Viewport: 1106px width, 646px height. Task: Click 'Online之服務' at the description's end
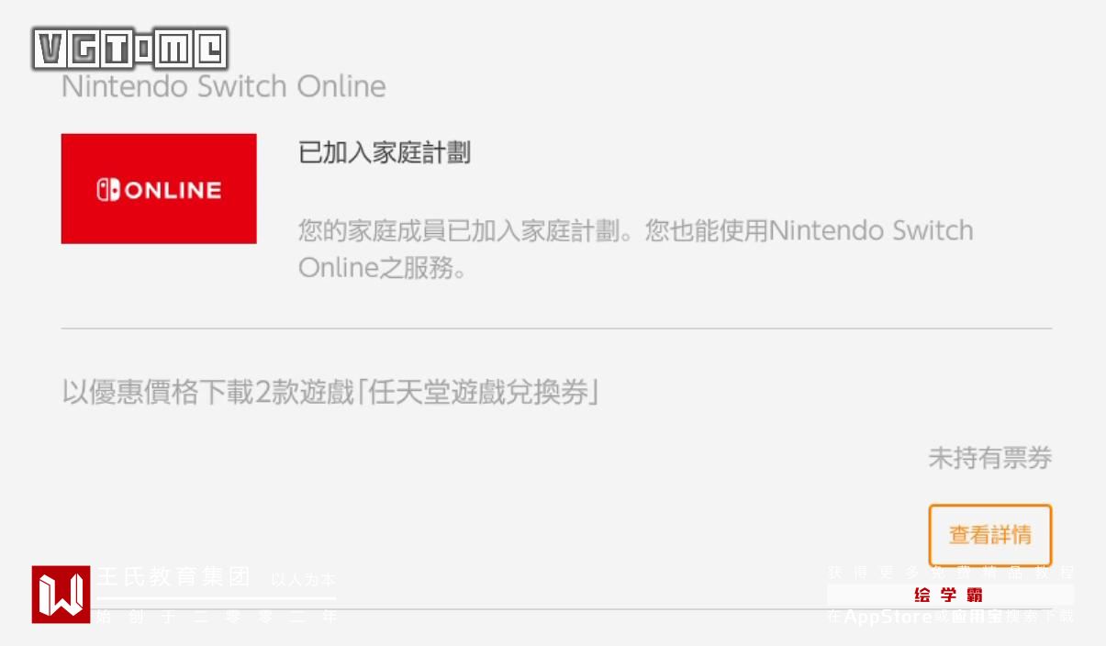tap(381, 267)
